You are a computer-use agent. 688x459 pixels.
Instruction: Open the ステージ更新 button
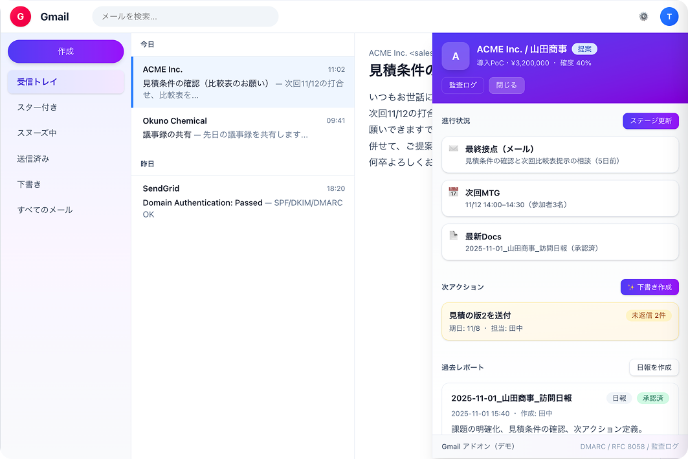(x=650, y=121)
